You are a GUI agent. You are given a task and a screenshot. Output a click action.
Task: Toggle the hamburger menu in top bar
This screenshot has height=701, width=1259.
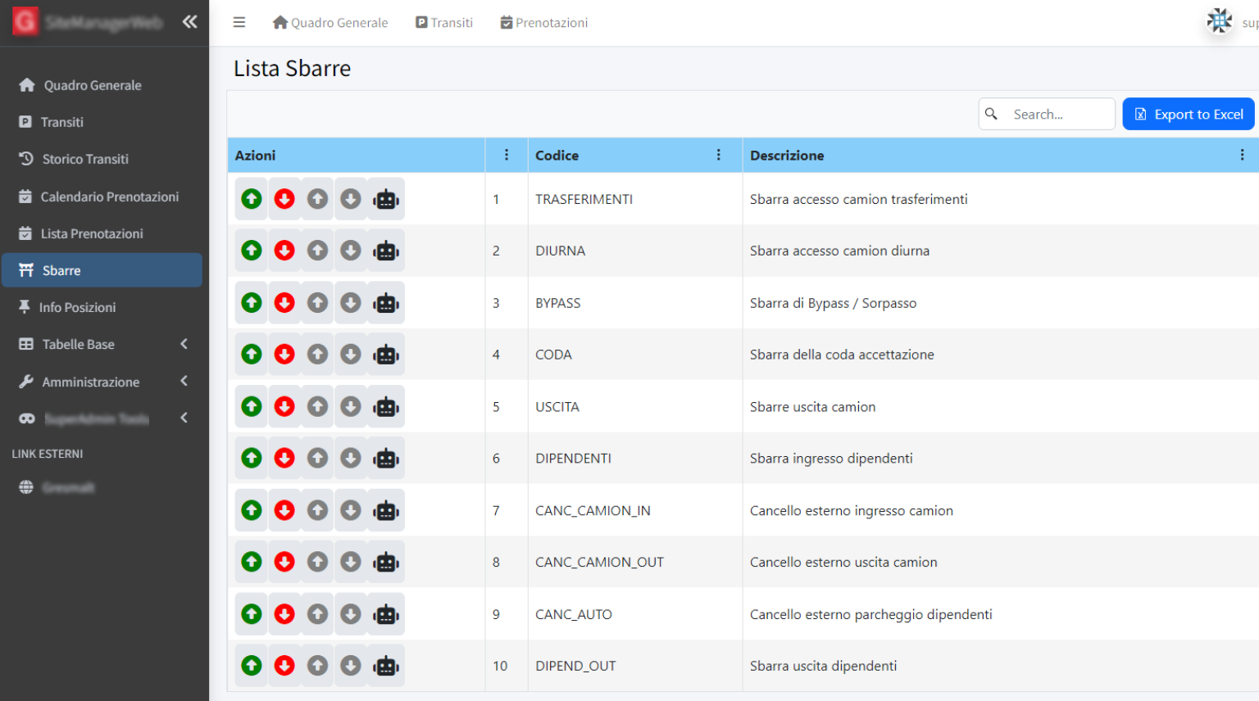[x=239, y=22]
